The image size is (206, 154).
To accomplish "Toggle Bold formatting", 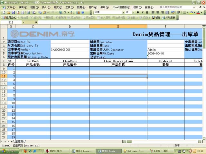I will click(138, 12).
